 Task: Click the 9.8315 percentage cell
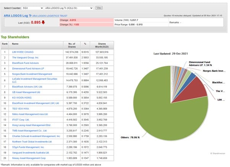[85, 52]
